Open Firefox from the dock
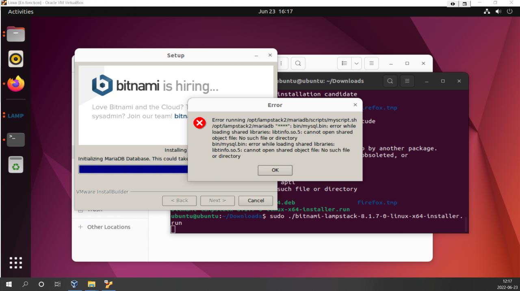This screenshot has width=520, height=291. point(16,84)
